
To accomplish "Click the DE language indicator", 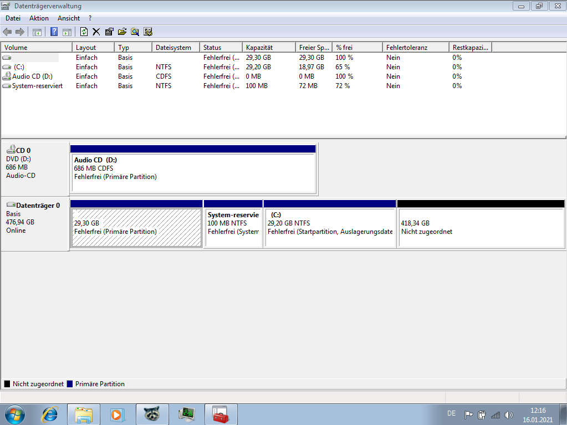I will point(451,413).
